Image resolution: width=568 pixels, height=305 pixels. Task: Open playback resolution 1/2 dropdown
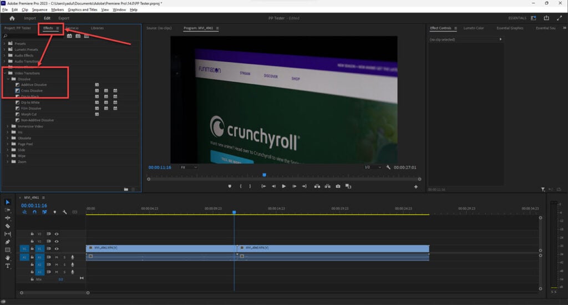tap(373, 167)
